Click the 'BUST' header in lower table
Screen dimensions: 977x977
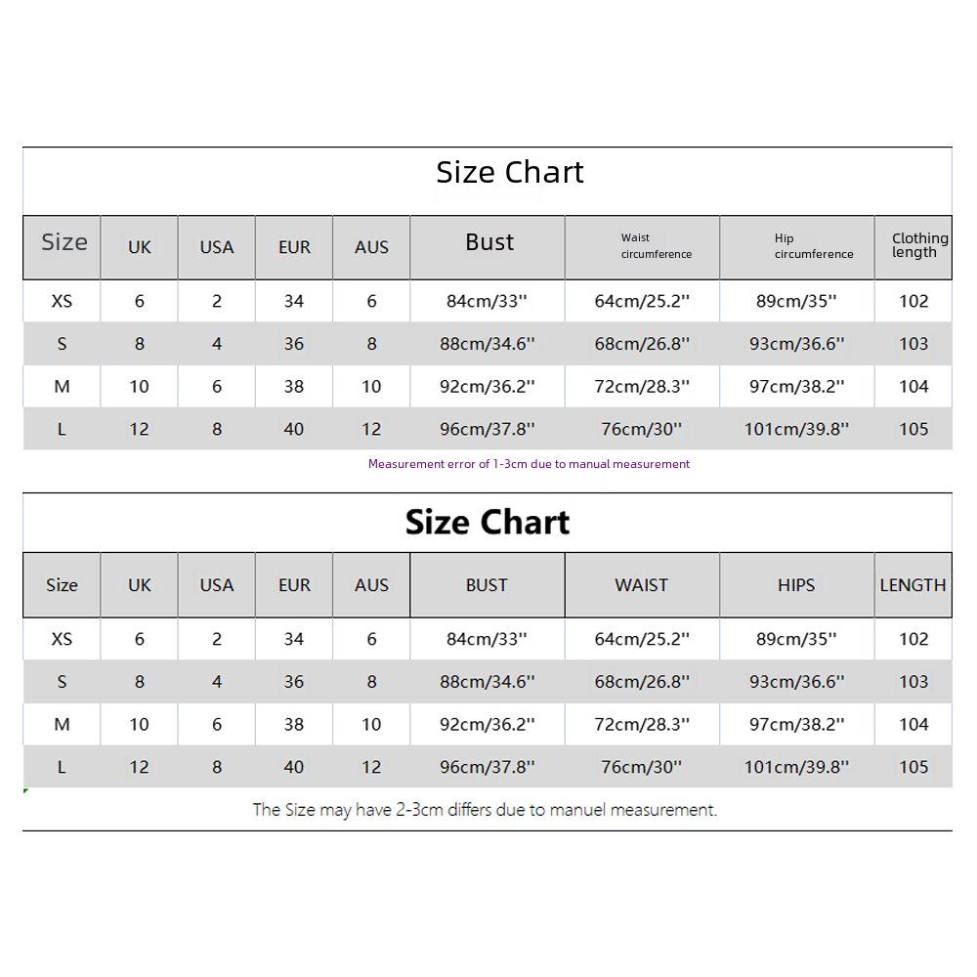[488, 585]
